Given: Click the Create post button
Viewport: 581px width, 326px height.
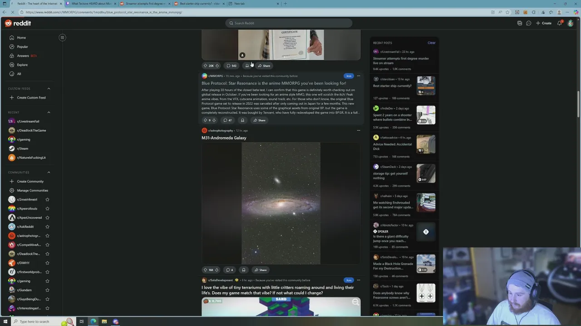Looking at the screenshot, I should (544, 23).
